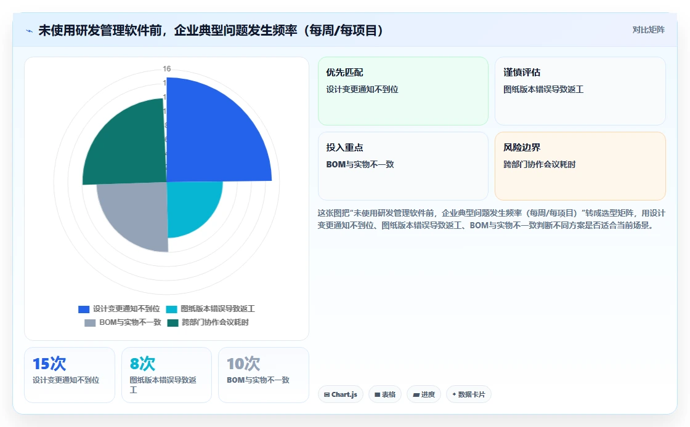Click the 表格 tag
Screen dimensions: 690x427
click(x=385, y=394)
